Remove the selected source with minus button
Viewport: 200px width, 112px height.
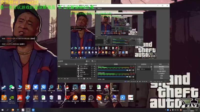81,79
